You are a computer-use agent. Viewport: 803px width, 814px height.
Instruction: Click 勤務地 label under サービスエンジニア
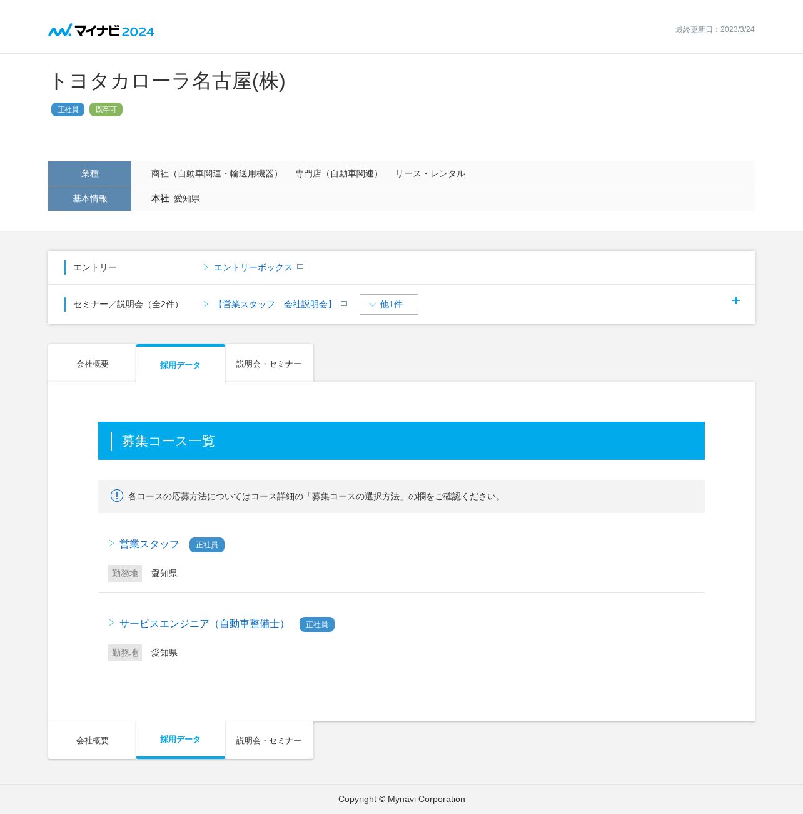coord(125,653)
